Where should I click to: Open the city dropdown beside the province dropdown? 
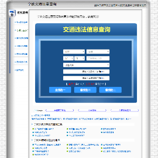[x=98, y=52]
